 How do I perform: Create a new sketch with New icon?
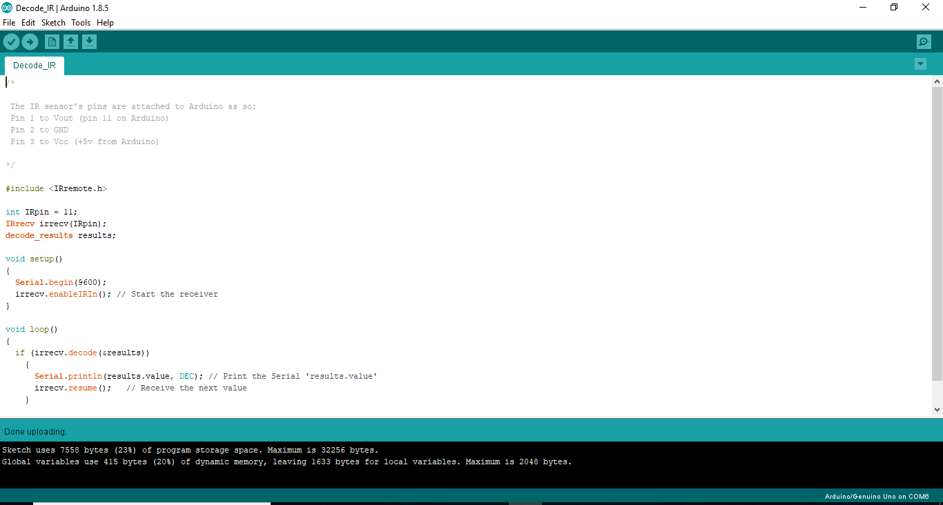(x=52, y=42)
